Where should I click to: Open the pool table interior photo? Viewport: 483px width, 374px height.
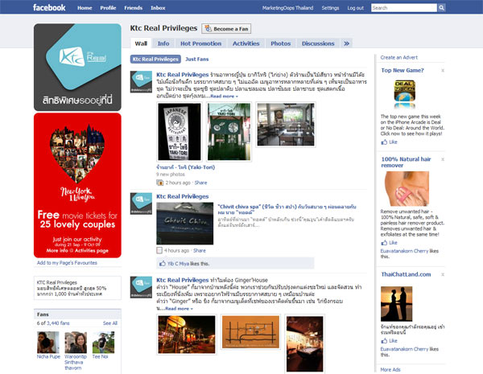[x=304, y=343]
